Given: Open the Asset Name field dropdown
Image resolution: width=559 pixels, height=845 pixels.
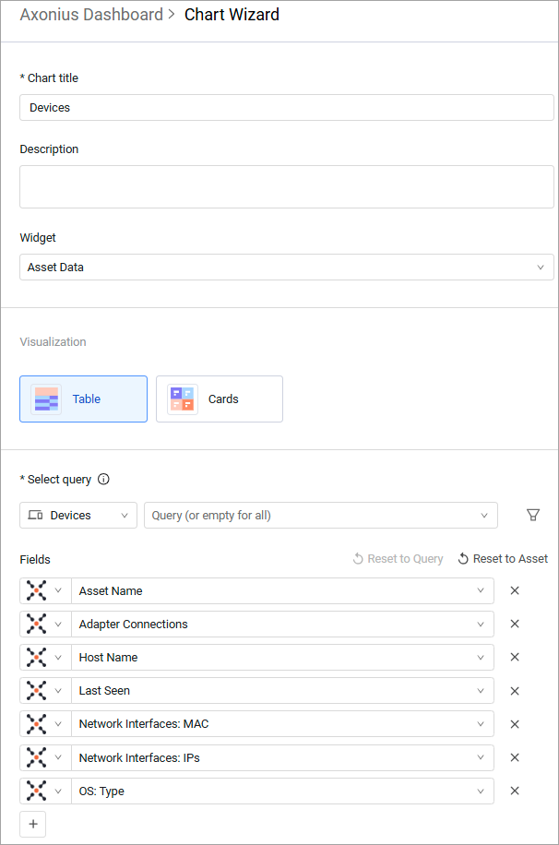Looking at the screenshot, I should (282, 590).
